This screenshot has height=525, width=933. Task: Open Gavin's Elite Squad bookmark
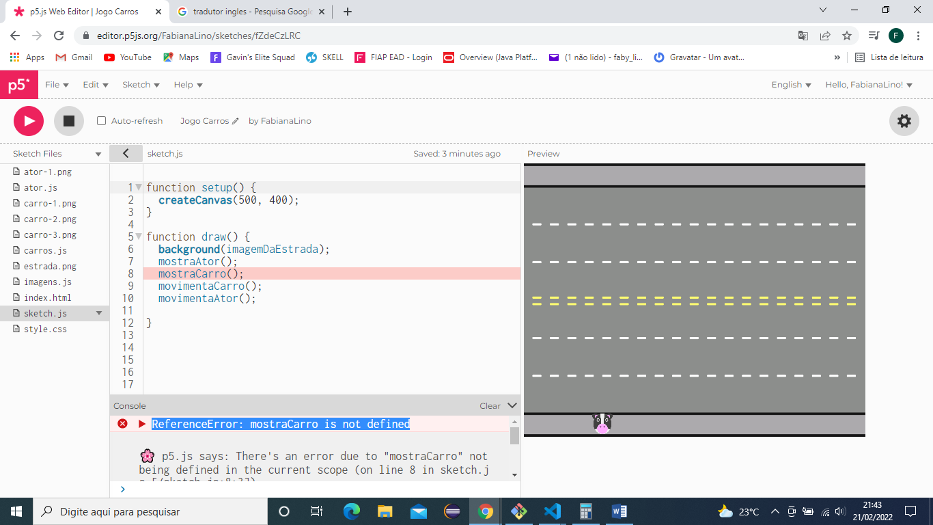pyautogui.click(x=253, y=57)
